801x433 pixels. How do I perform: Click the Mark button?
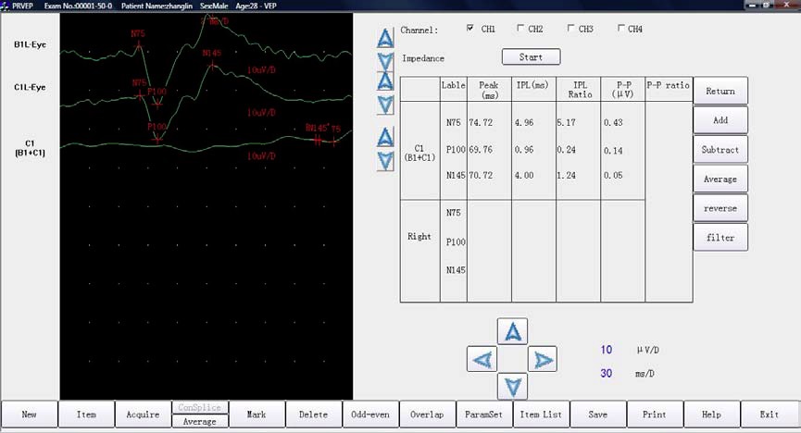pyautogui.click(x=257, y=414)
